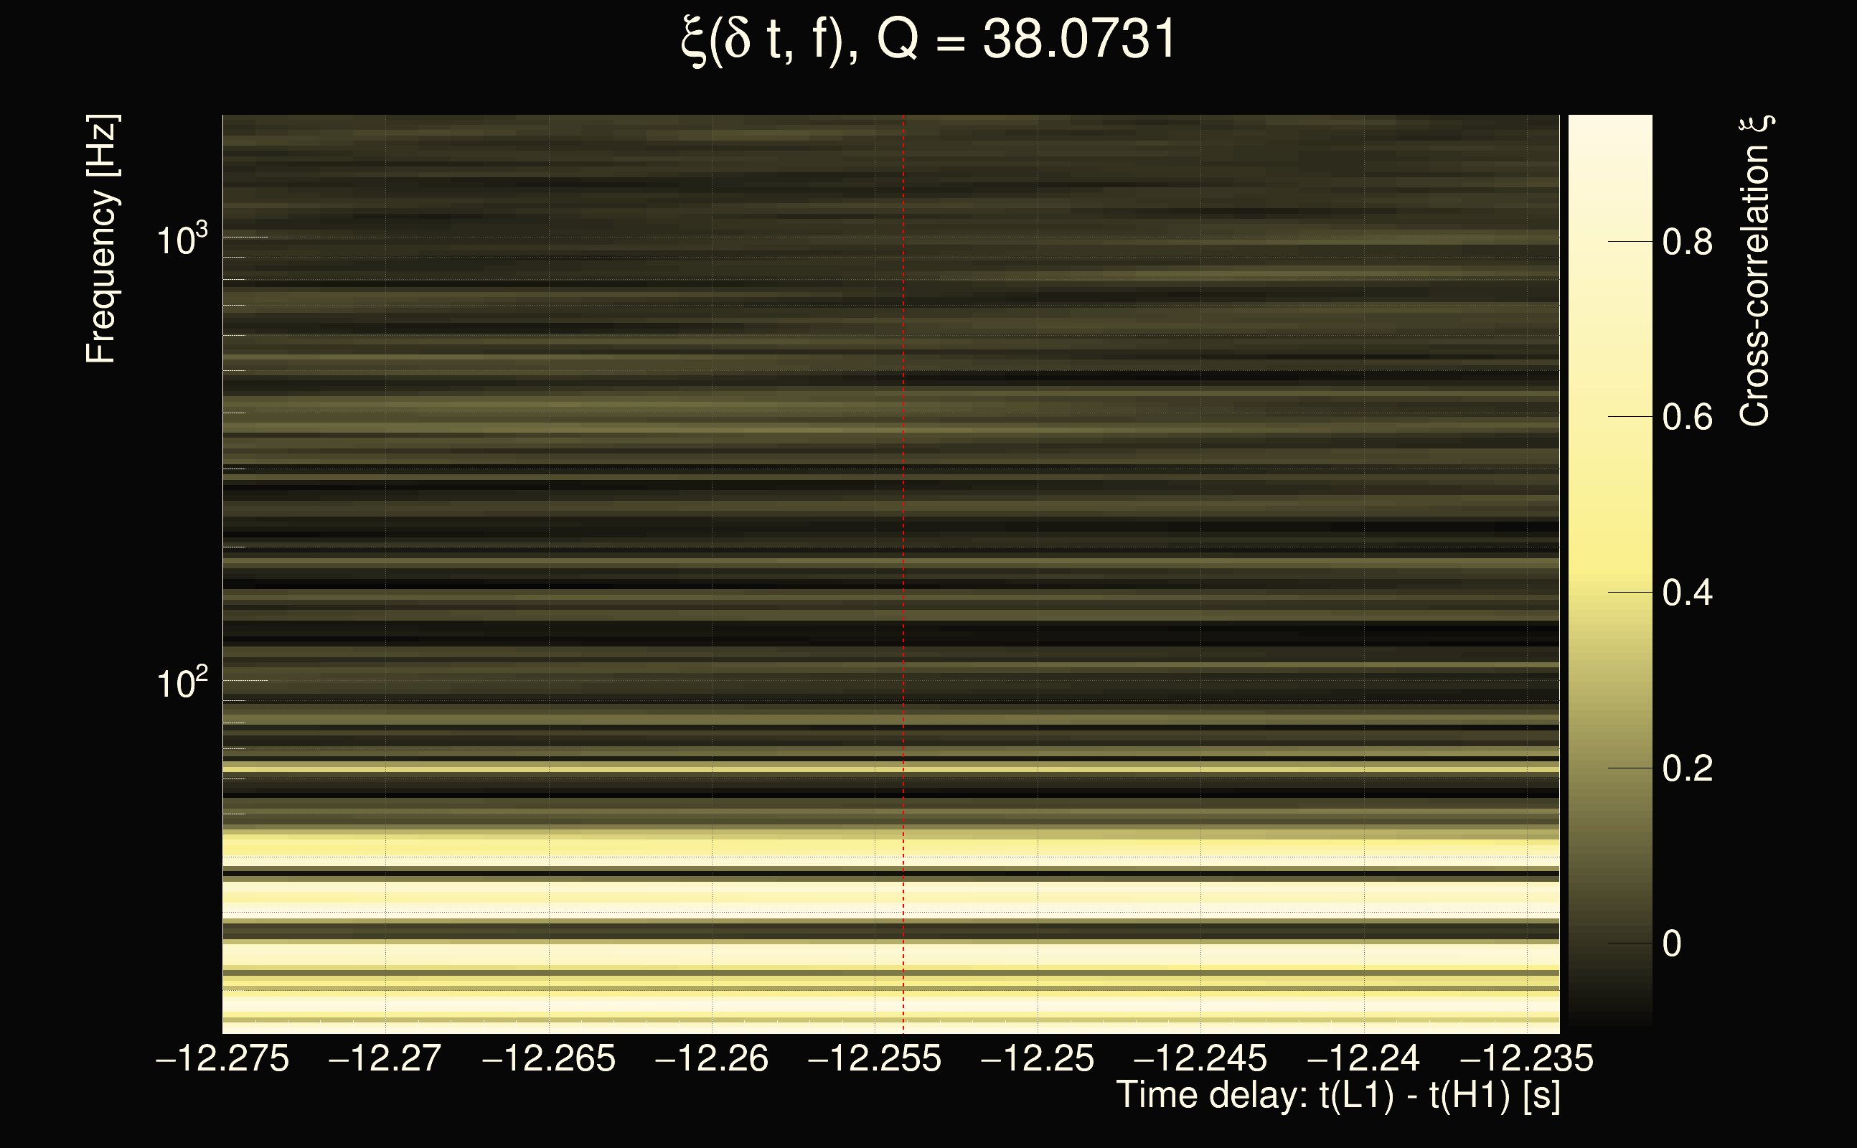Screen dimensions: 1857x1148
Task: Click the -12.255 x-axis tick label
Action: (x=875, y=1058)
